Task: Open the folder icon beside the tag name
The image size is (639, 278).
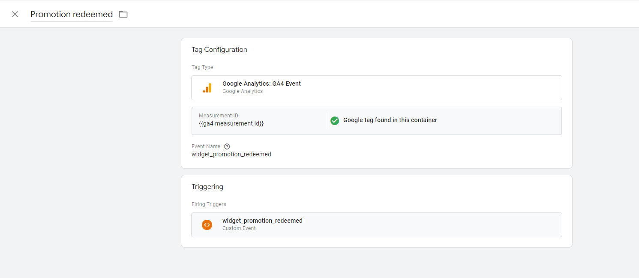Action: pos(123,14)
